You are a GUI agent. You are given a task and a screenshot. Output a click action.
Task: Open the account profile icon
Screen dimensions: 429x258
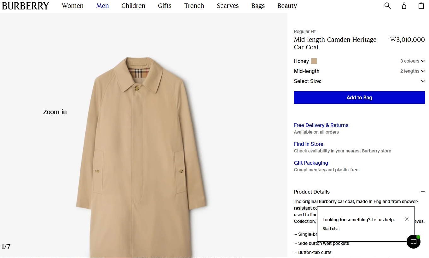[404, 6]
